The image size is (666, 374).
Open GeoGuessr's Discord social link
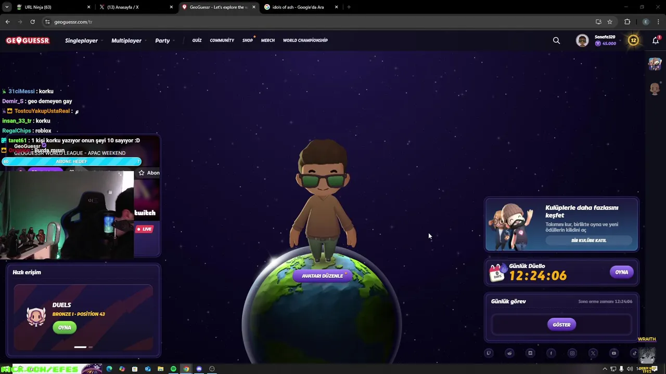coord(530,353)
